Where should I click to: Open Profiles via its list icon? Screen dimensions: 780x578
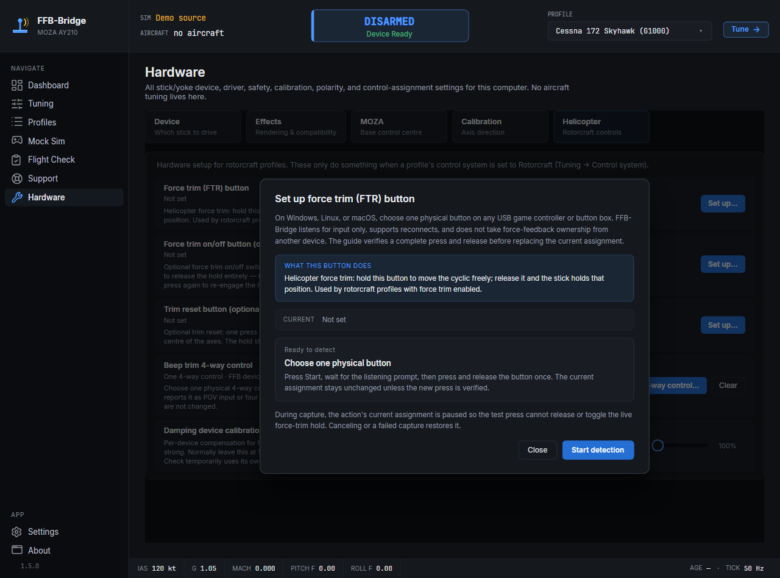click(17, 122)
